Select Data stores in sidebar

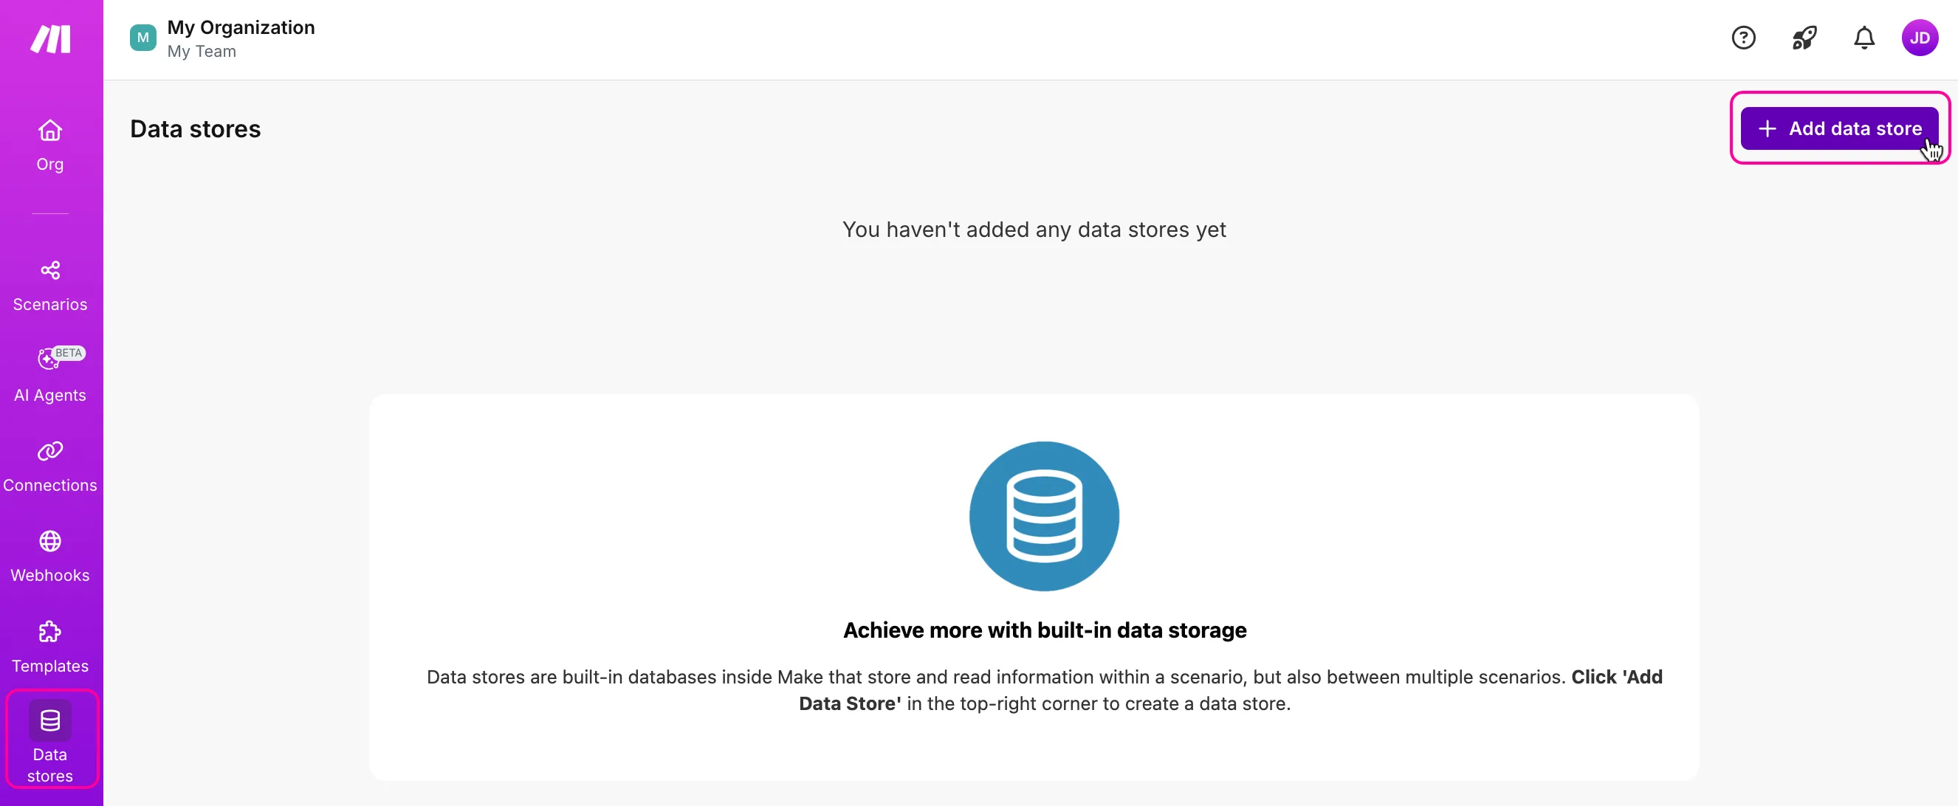[x=51, y=740]
